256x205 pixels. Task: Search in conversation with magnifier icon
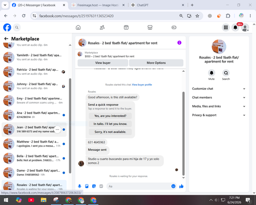226,73
